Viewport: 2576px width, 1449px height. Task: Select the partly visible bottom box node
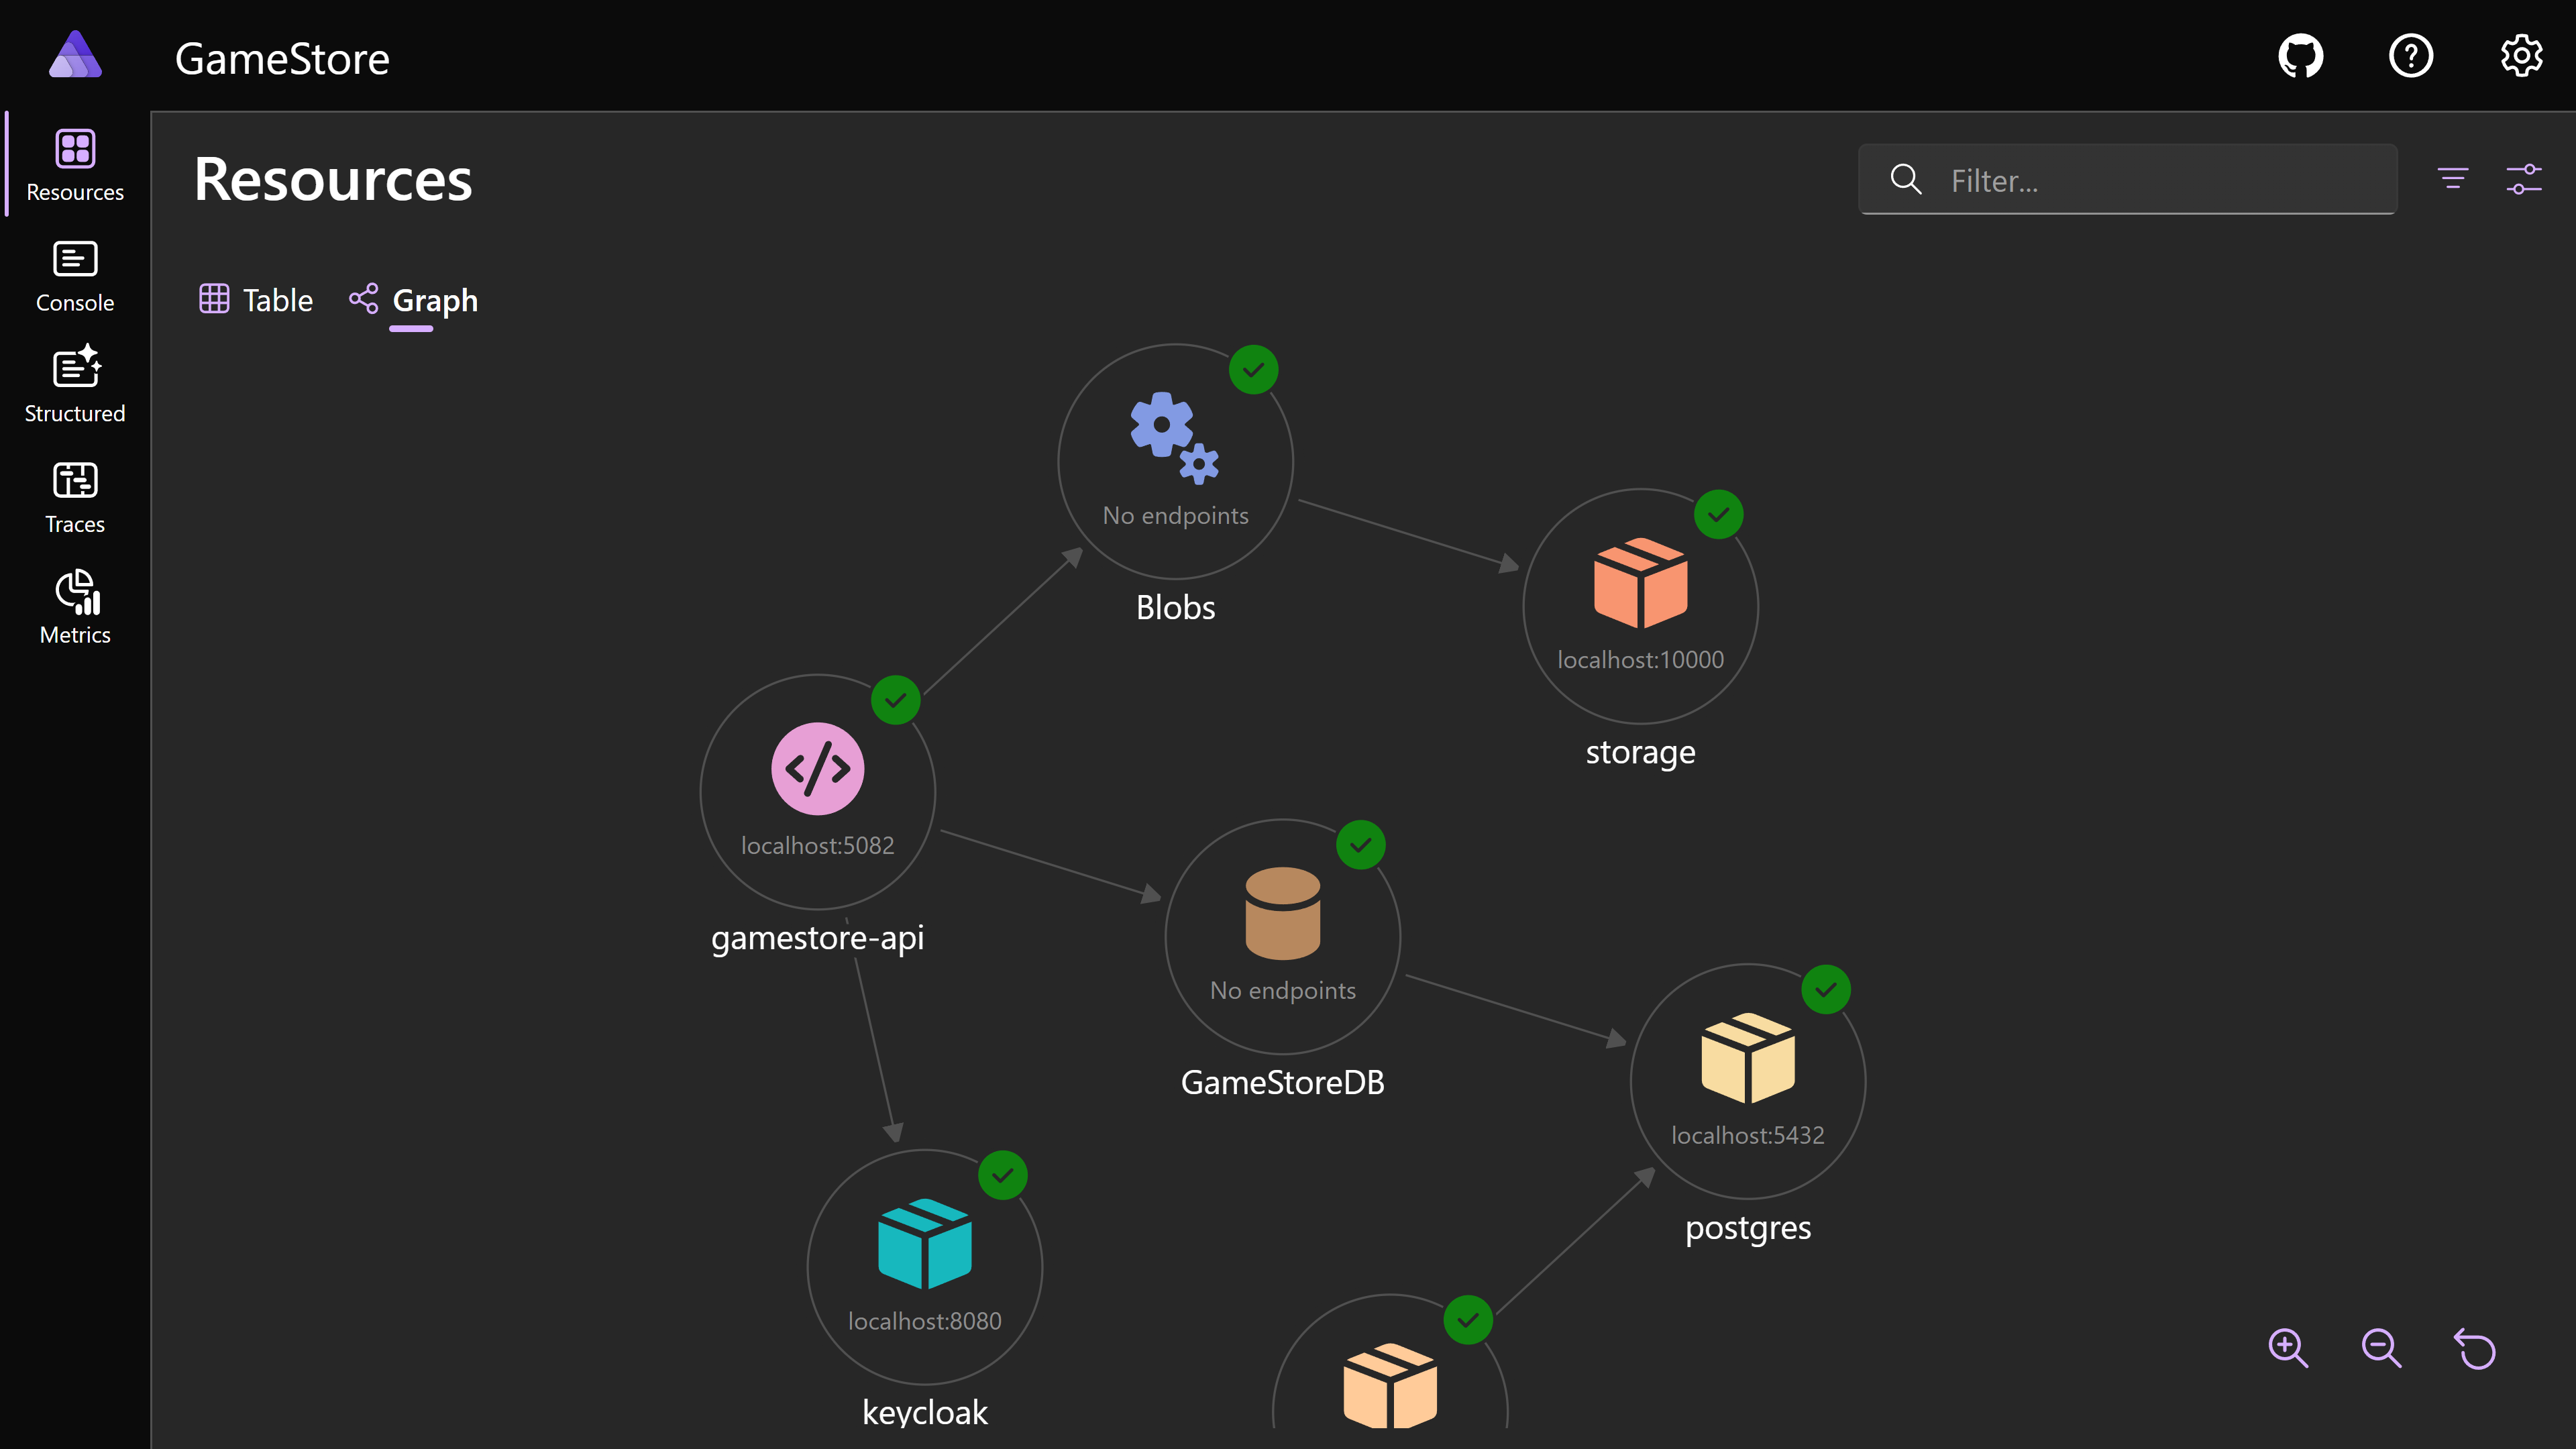point(1390,1385)
